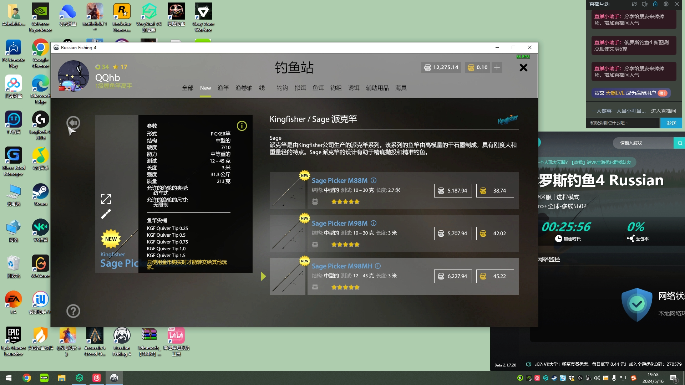Buy Sage Picker M98MH for 45.22 gold
This screenshot has width=685, height=385.
pos(495,276)
